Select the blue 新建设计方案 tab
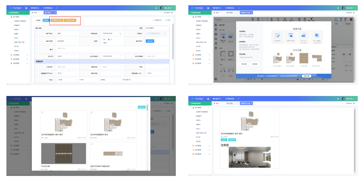 [x=246, y=13]
